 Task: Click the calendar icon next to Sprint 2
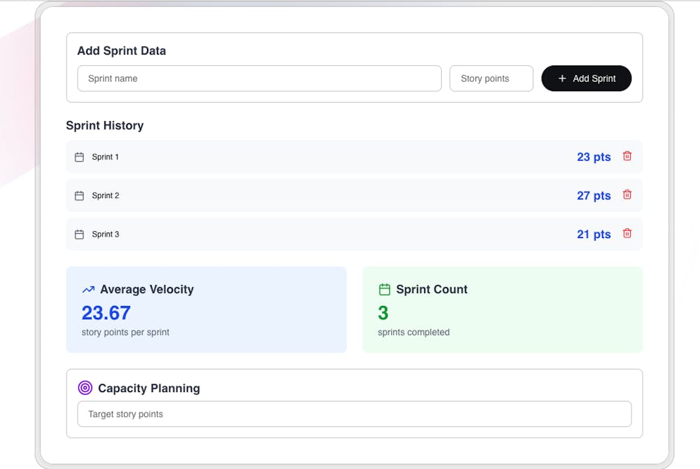(x=78, y=195)
